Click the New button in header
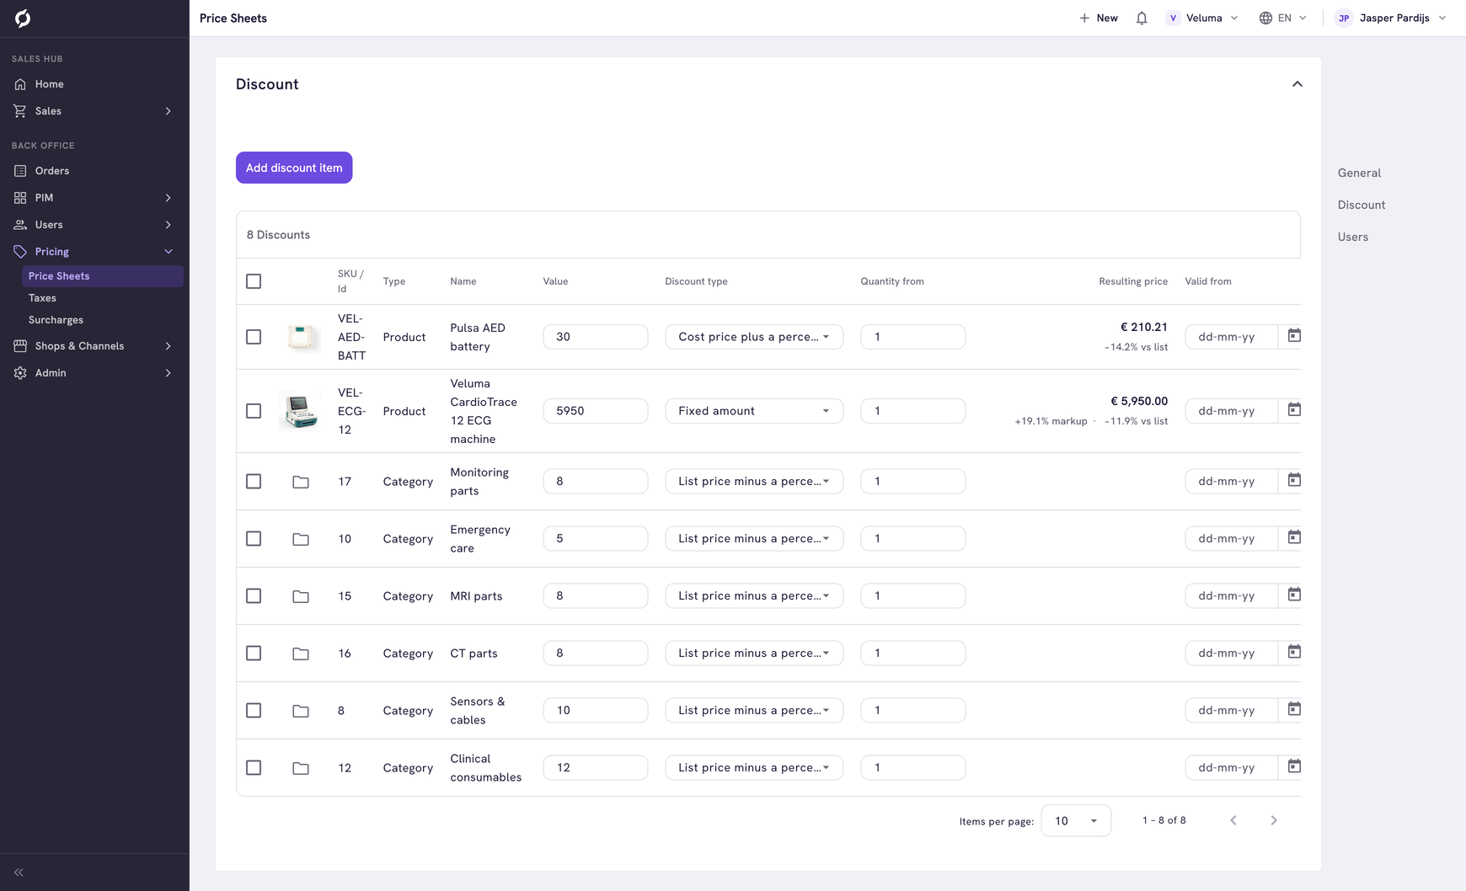This screenshot has height=891, width=1466. pyautogui.click(x=1099, y=18)
